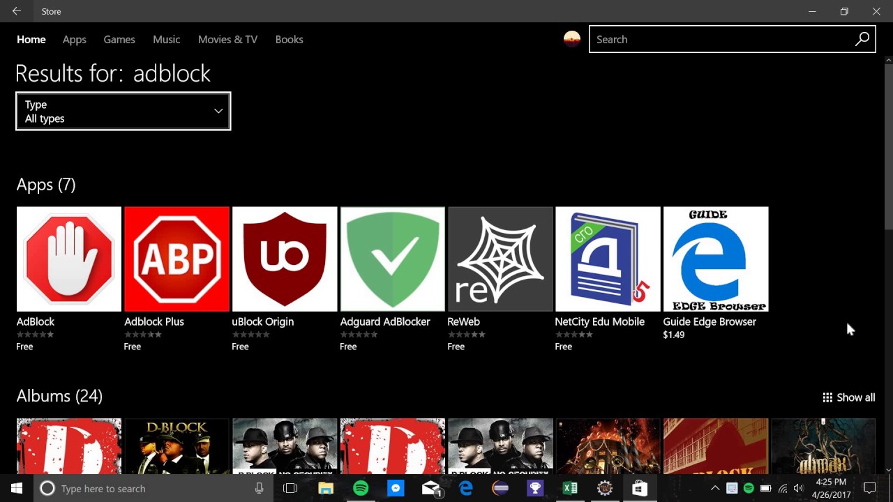Open the Windows Start menu
Screen dimensions: 893x502
pyautogui.click(x=17, y=488)
